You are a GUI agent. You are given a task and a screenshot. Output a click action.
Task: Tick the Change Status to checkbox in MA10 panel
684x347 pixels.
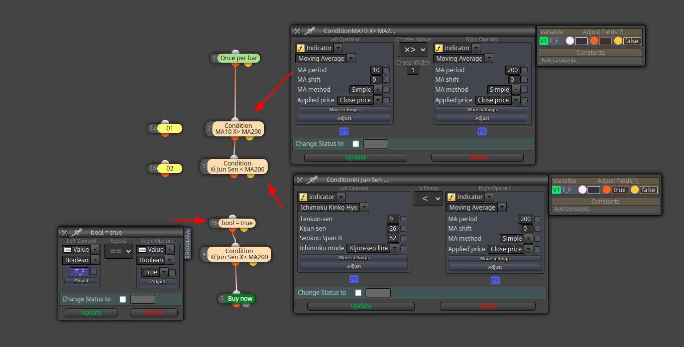(356, 144)
